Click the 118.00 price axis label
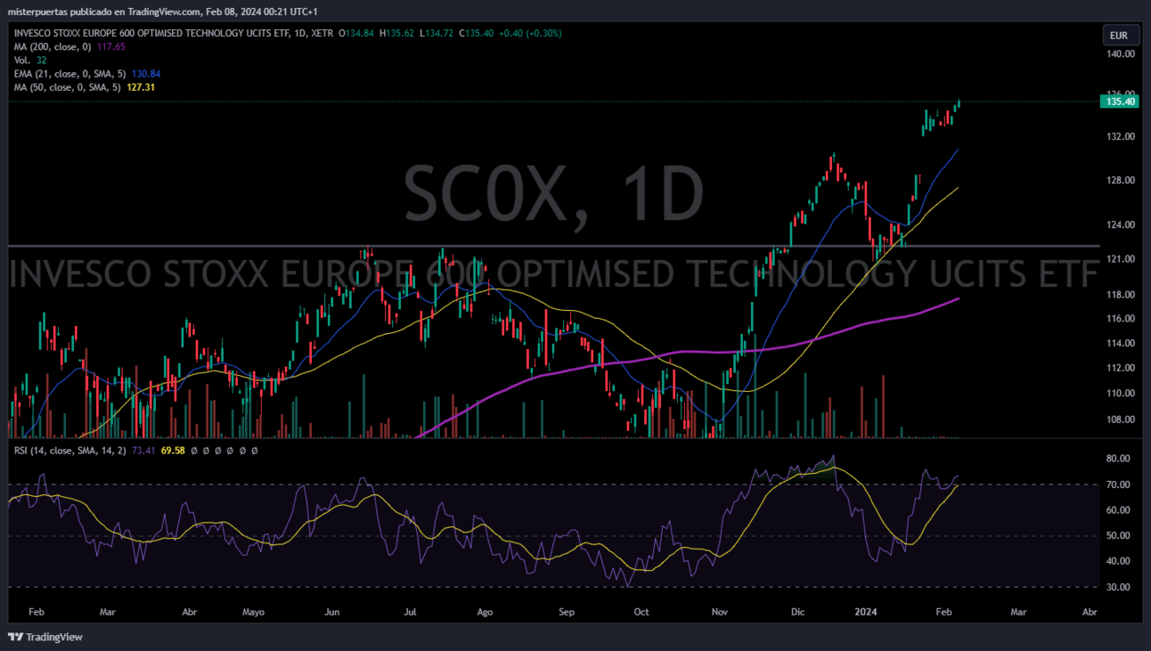 click(x=1121, y=295)
